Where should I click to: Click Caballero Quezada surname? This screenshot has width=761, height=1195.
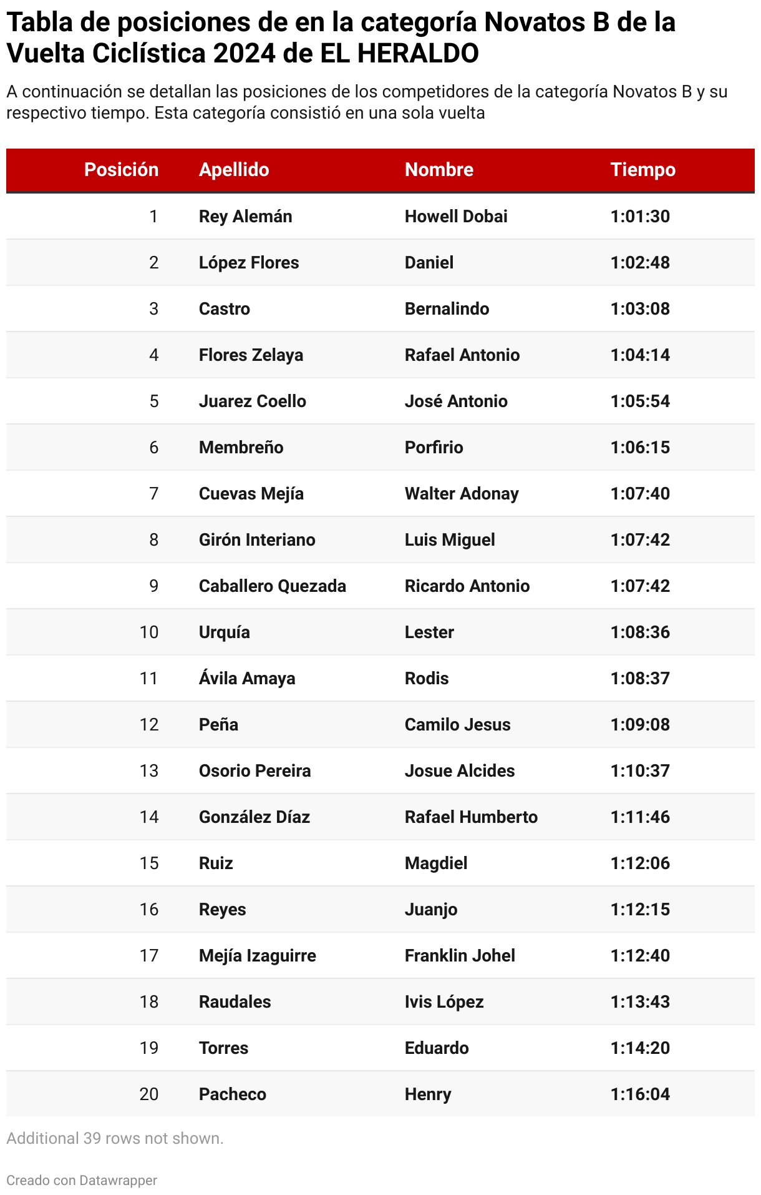273,586
